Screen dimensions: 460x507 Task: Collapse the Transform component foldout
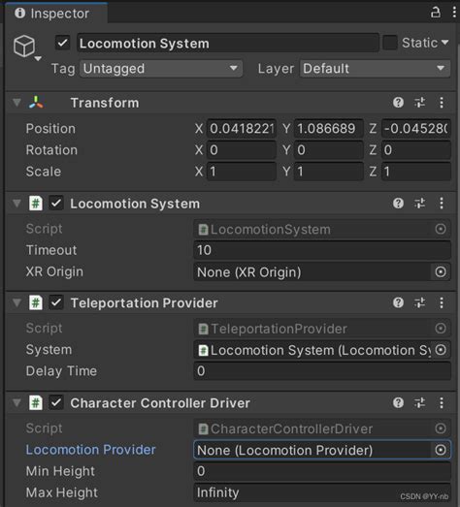[16, 103]
